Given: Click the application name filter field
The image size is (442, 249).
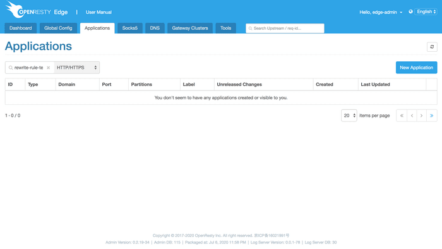Looking at the screenshot, I should click(x=28, y=68).
